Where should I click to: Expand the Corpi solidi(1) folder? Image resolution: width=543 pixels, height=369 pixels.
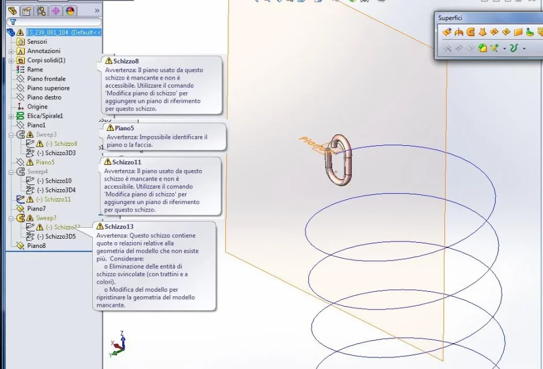[11, 61]
